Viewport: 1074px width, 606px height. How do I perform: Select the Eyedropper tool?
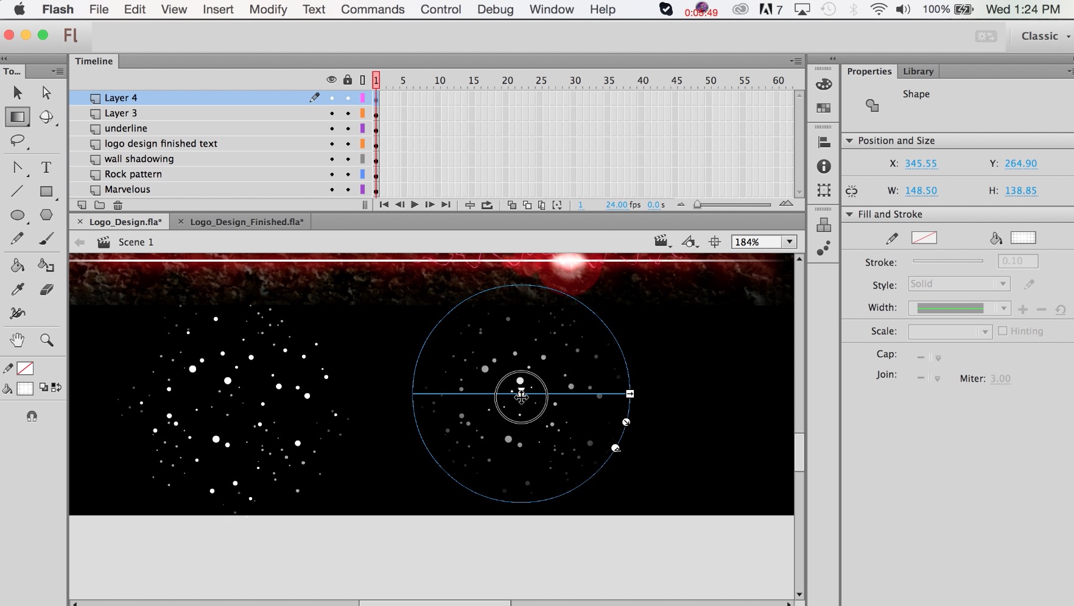tap(17, 290)
